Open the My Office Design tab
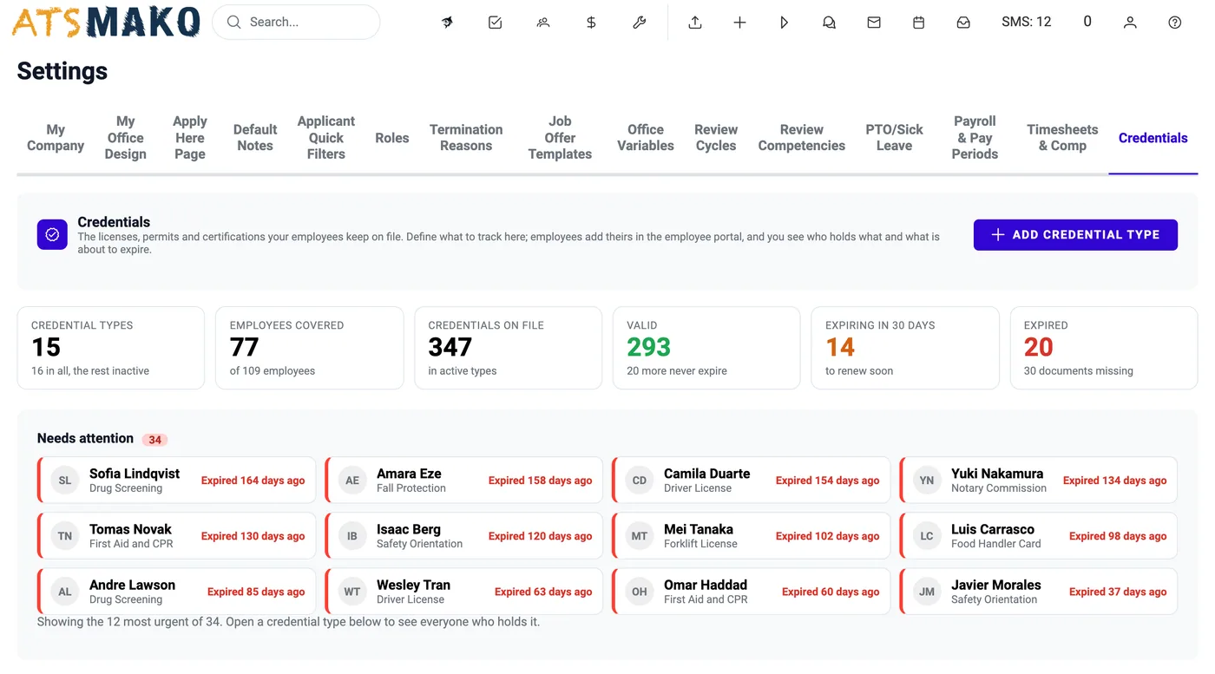This screenshot has width=1215, height=674. coord(126,138)
